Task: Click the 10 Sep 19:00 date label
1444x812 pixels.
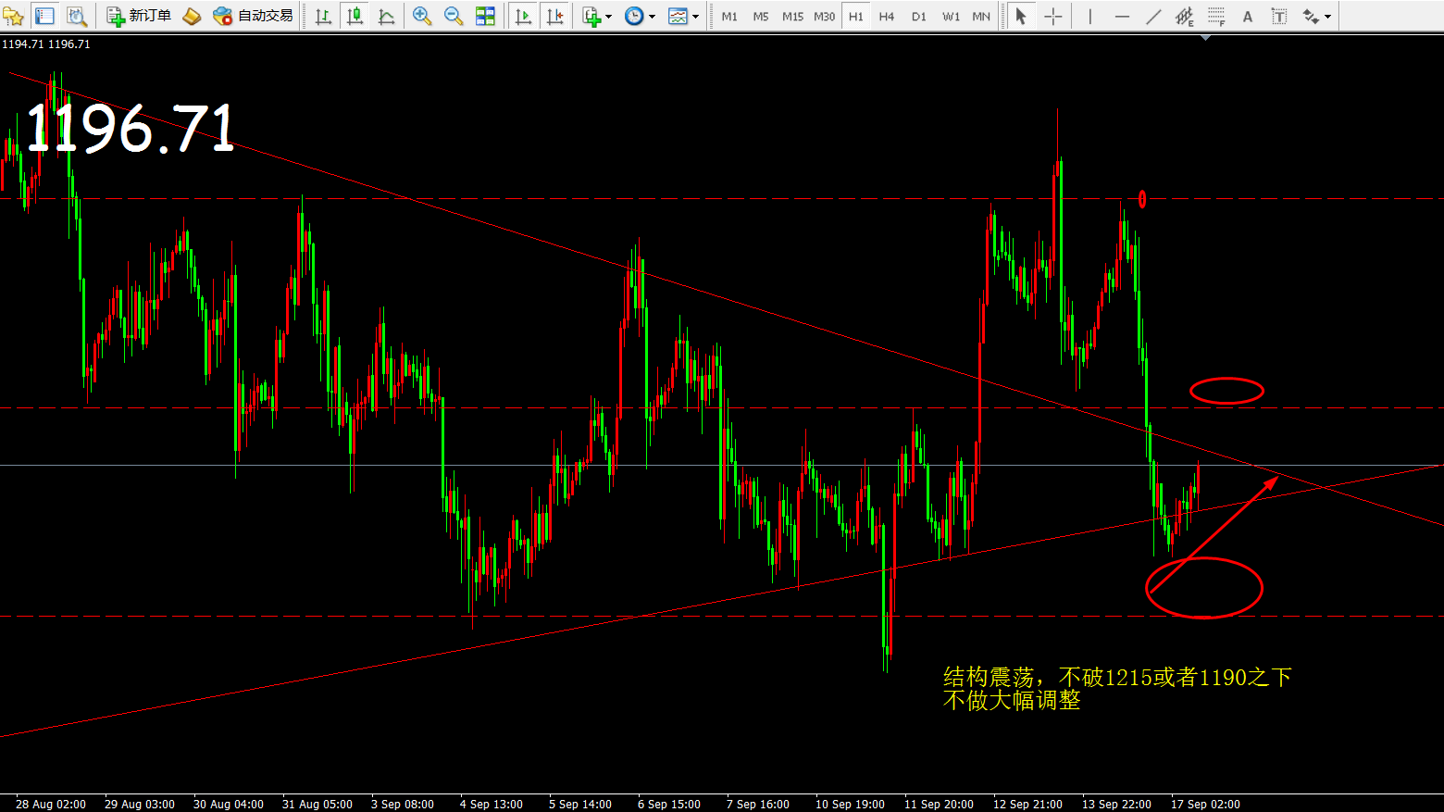Action: (850, 804)
